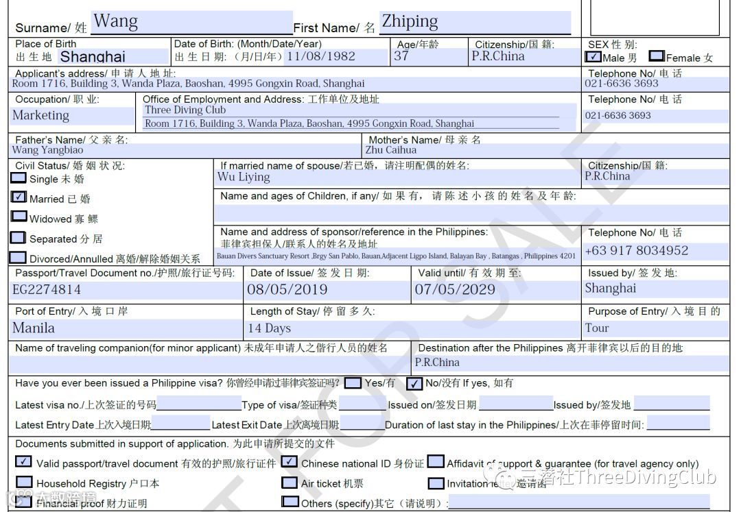Click Date of Issue field 08/05/2019

(x=328, y=290)
